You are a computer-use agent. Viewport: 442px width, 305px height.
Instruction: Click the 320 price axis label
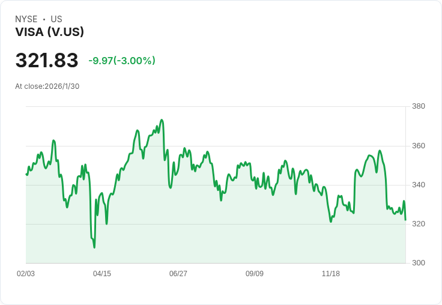419,224
